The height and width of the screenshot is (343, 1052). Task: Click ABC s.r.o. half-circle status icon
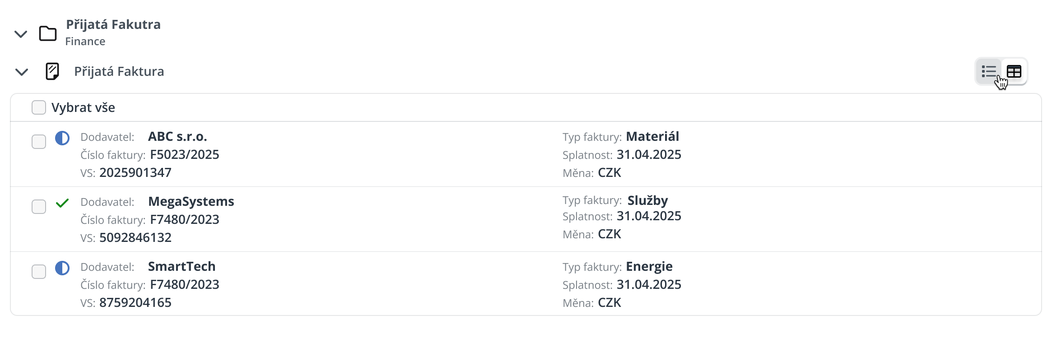coord(62,138)
